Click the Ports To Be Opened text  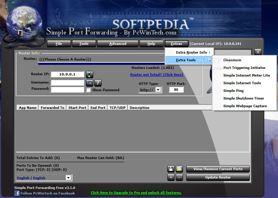[x=38, y=165]
